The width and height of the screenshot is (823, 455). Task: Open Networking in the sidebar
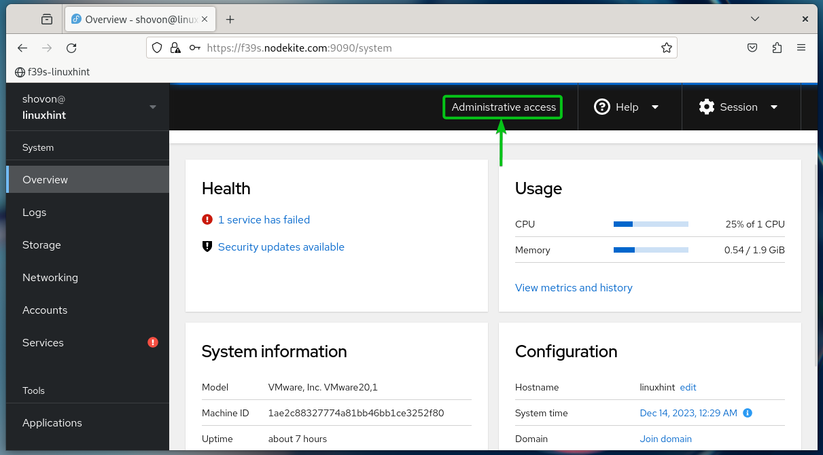(87, 278)
